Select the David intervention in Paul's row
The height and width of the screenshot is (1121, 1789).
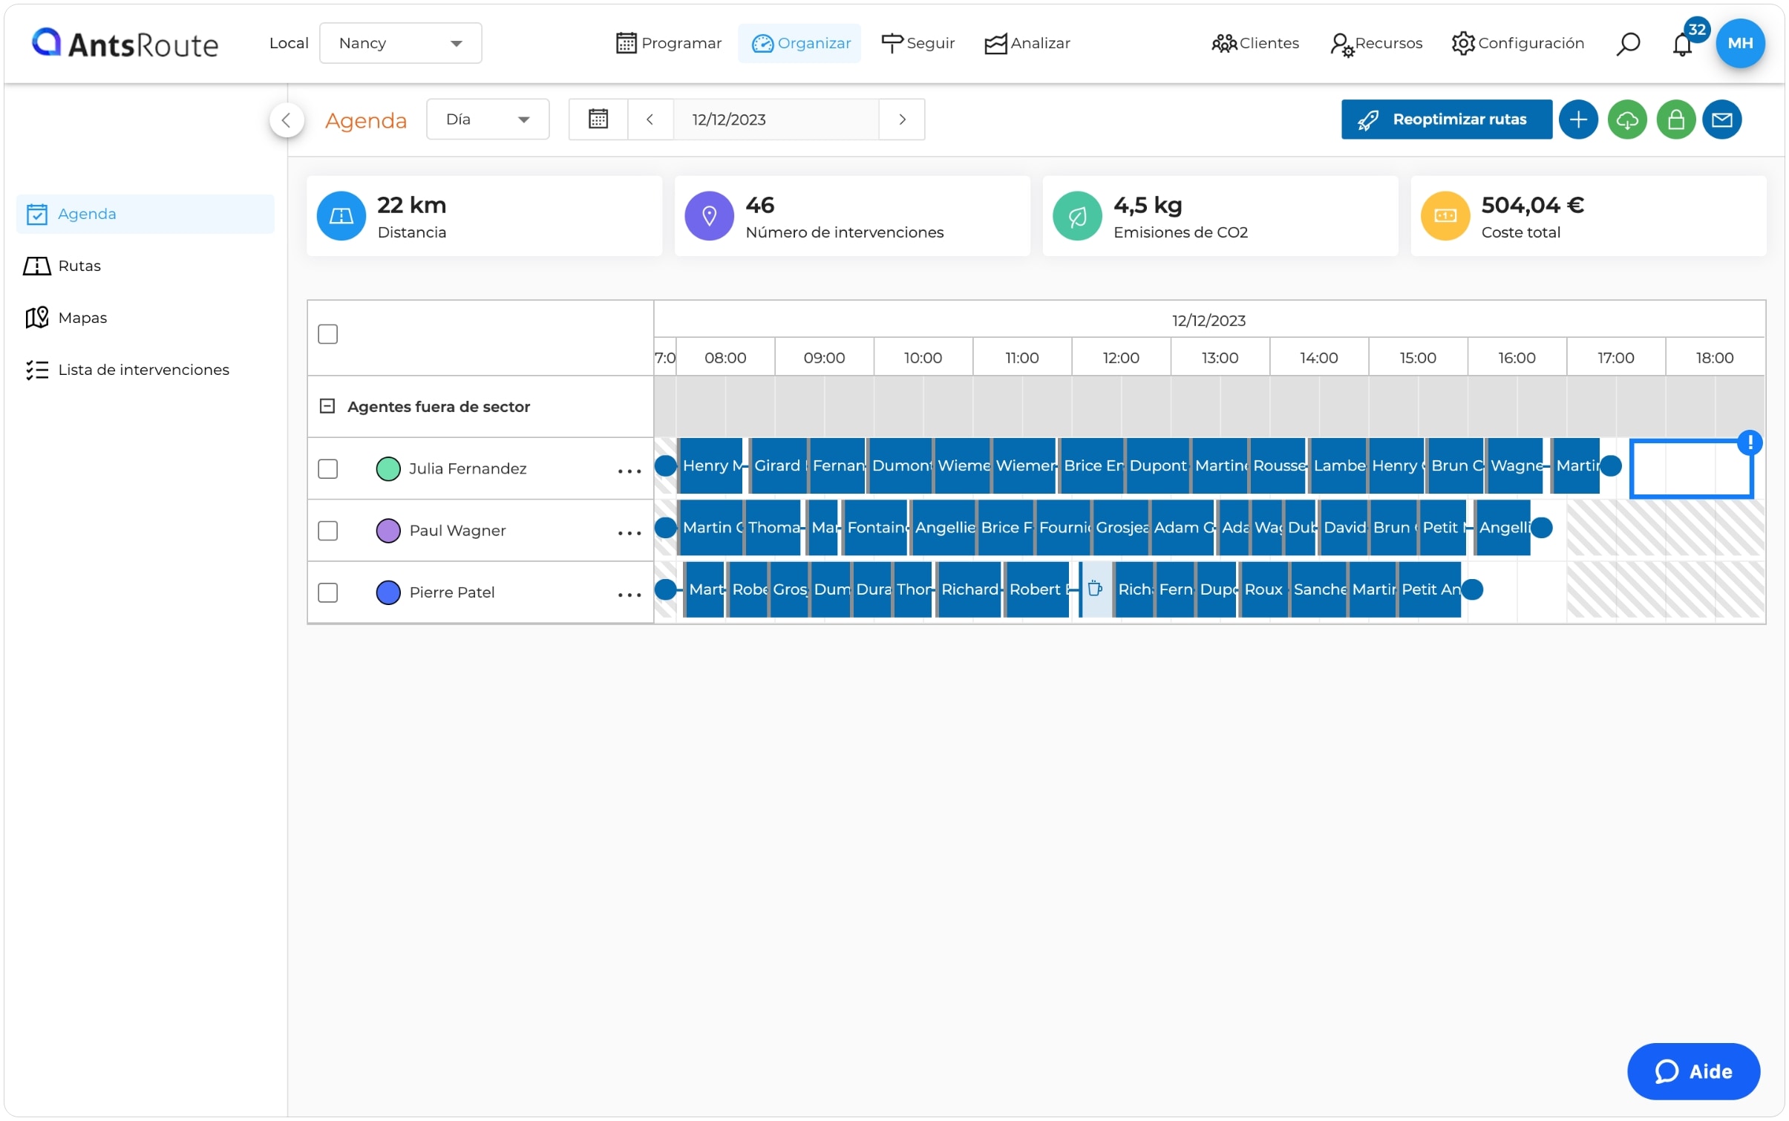click(x=1344, y=528)
